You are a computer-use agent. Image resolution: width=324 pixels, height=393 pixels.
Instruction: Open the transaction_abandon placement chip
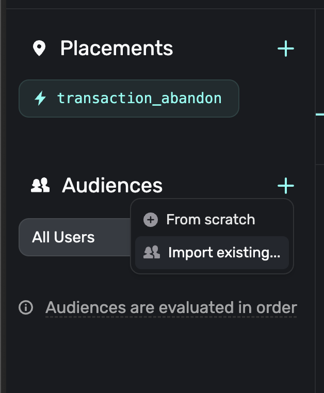129,98
